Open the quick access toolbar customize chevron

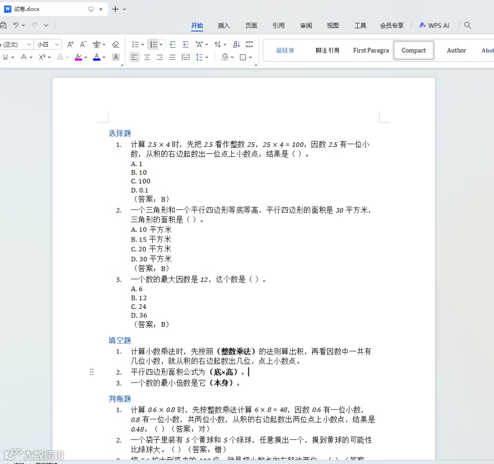click(x=46, y=25)
